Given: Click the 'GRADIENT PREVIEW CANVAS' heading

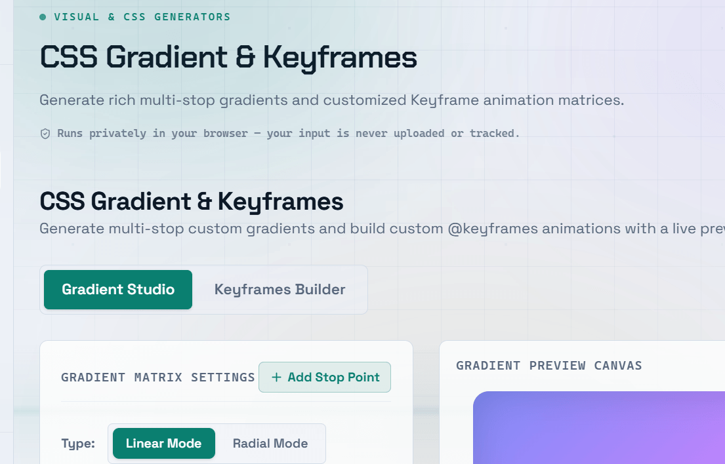Looking at the screenshot, I should coord(549,366).
